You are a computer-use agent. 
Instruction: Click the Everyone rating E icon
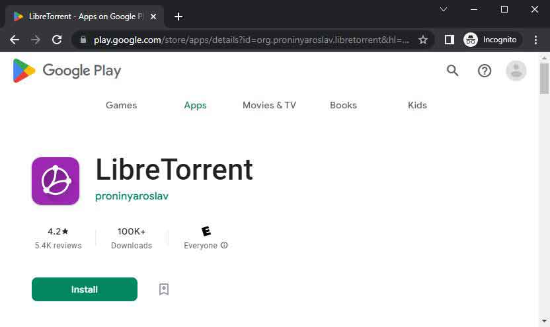[x=206, y=231]
